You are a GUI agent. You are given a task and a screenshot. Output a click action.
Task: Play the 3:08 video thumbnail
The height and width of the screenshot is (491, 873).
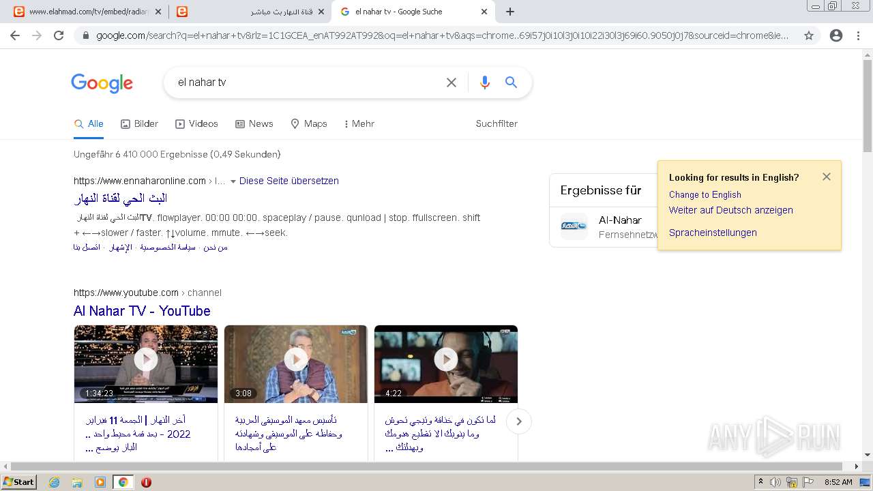point(296,363)
